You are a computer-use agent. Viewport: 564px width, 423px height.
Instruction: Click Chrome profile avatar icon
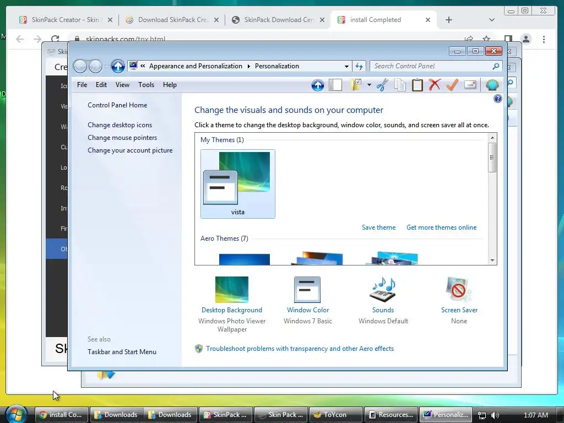[x=526, y=39]
